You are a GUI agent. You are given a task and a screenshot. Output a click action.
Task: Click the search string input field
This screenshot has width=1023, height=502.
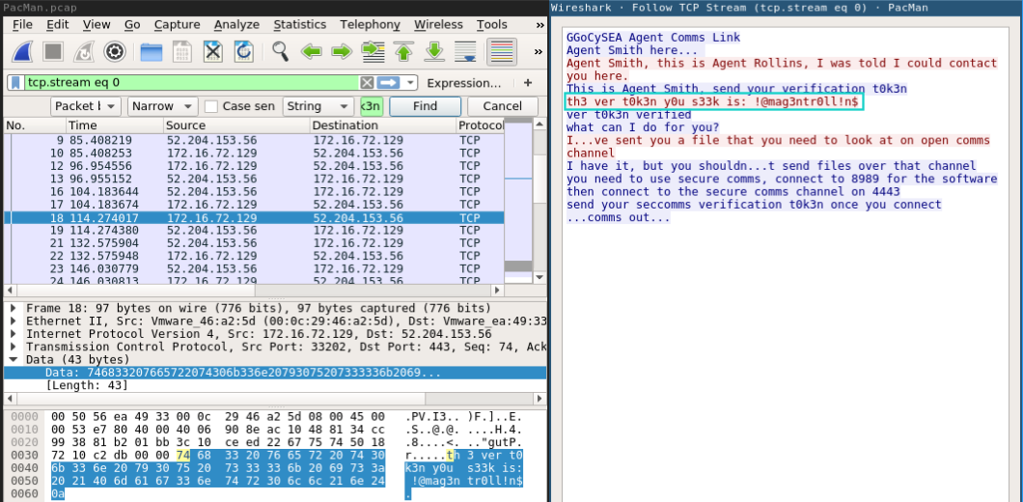372,106
